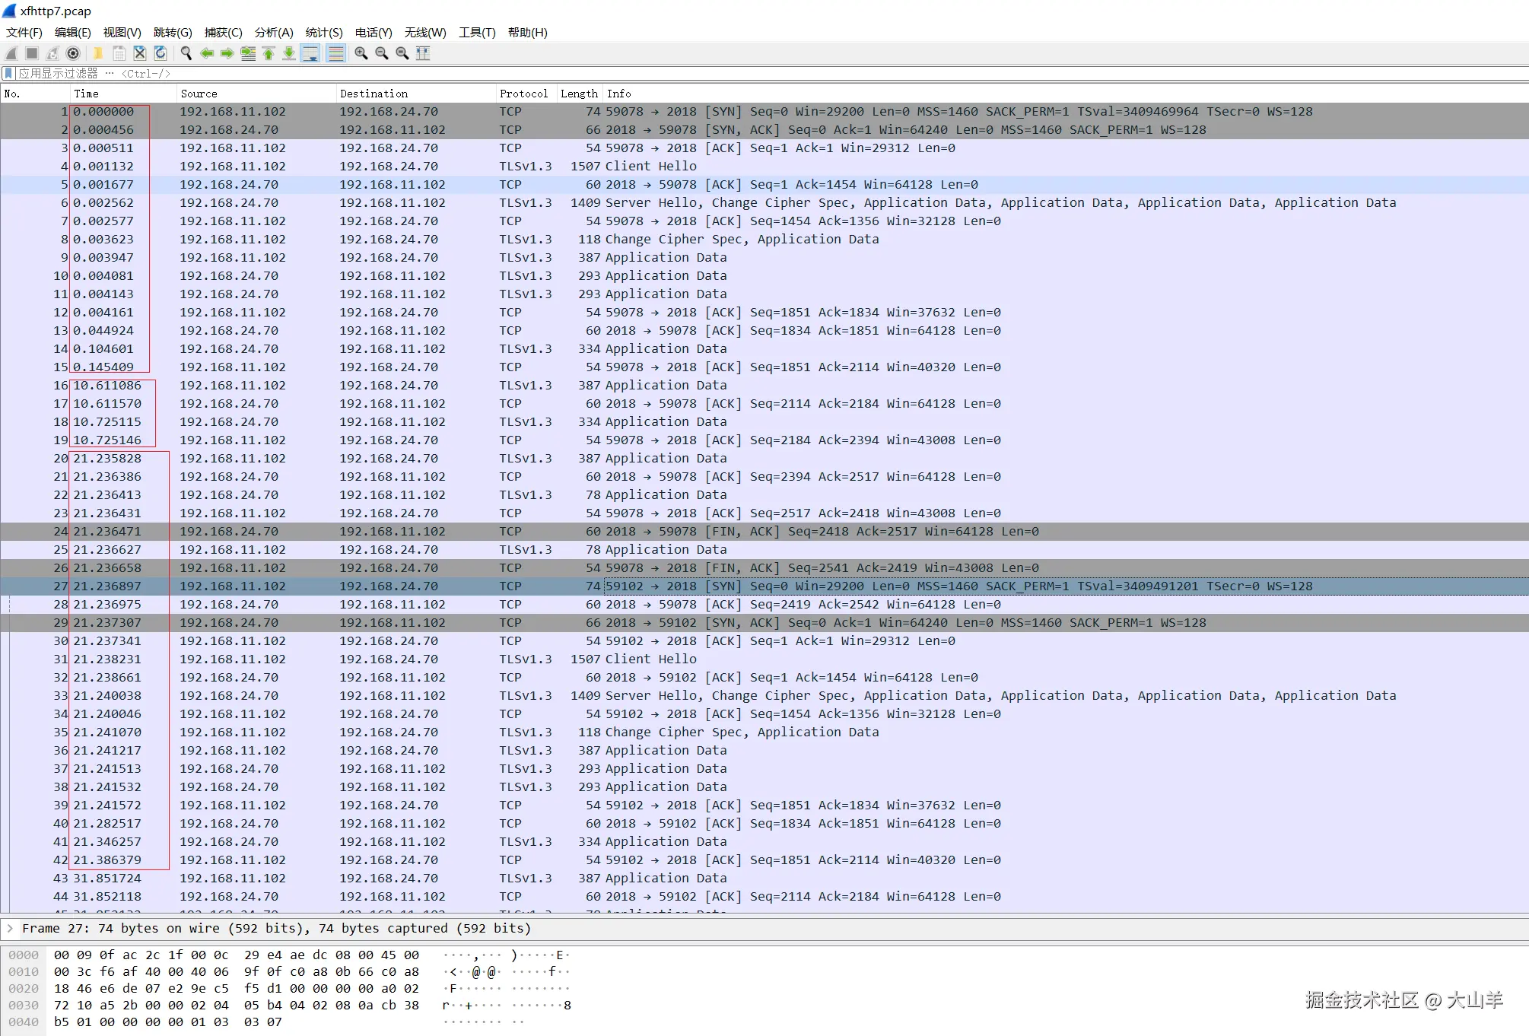This screenshot has width=1529, height=1036.
Task: Open capture options gear icon
Action: tap(73, 53)
